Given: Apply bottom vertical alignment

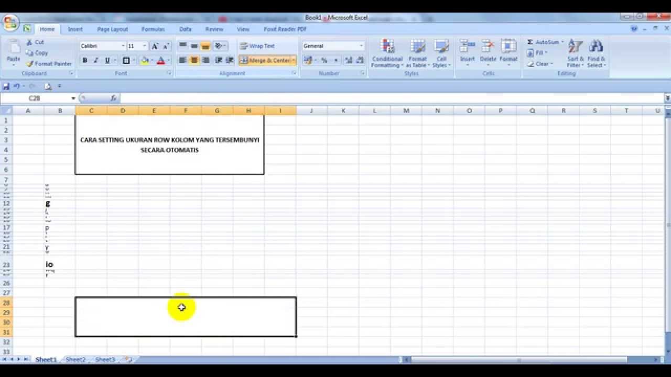Looking at the screenshot, I should point(205,46).
